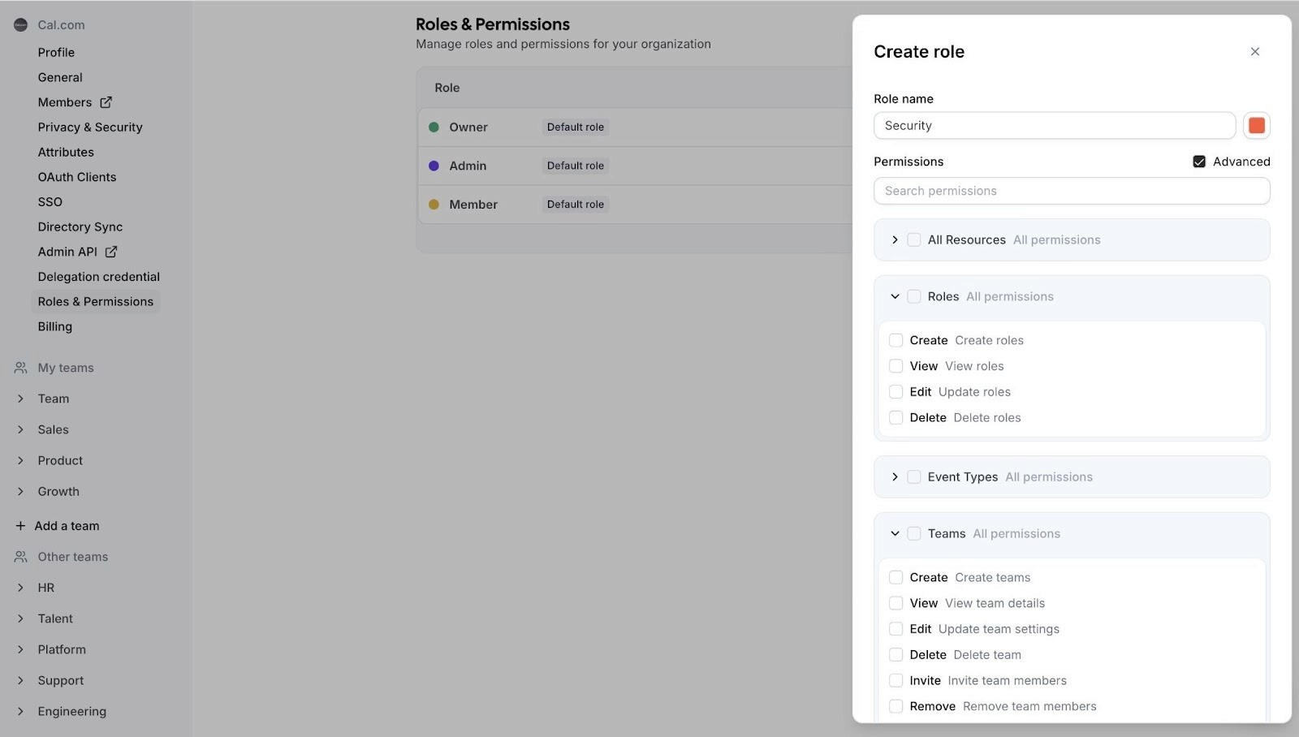Image resolution: width=1299 pixels, height=737 pixels.
Task: Tick the Invite team members permission
Action: coord(895,680)
